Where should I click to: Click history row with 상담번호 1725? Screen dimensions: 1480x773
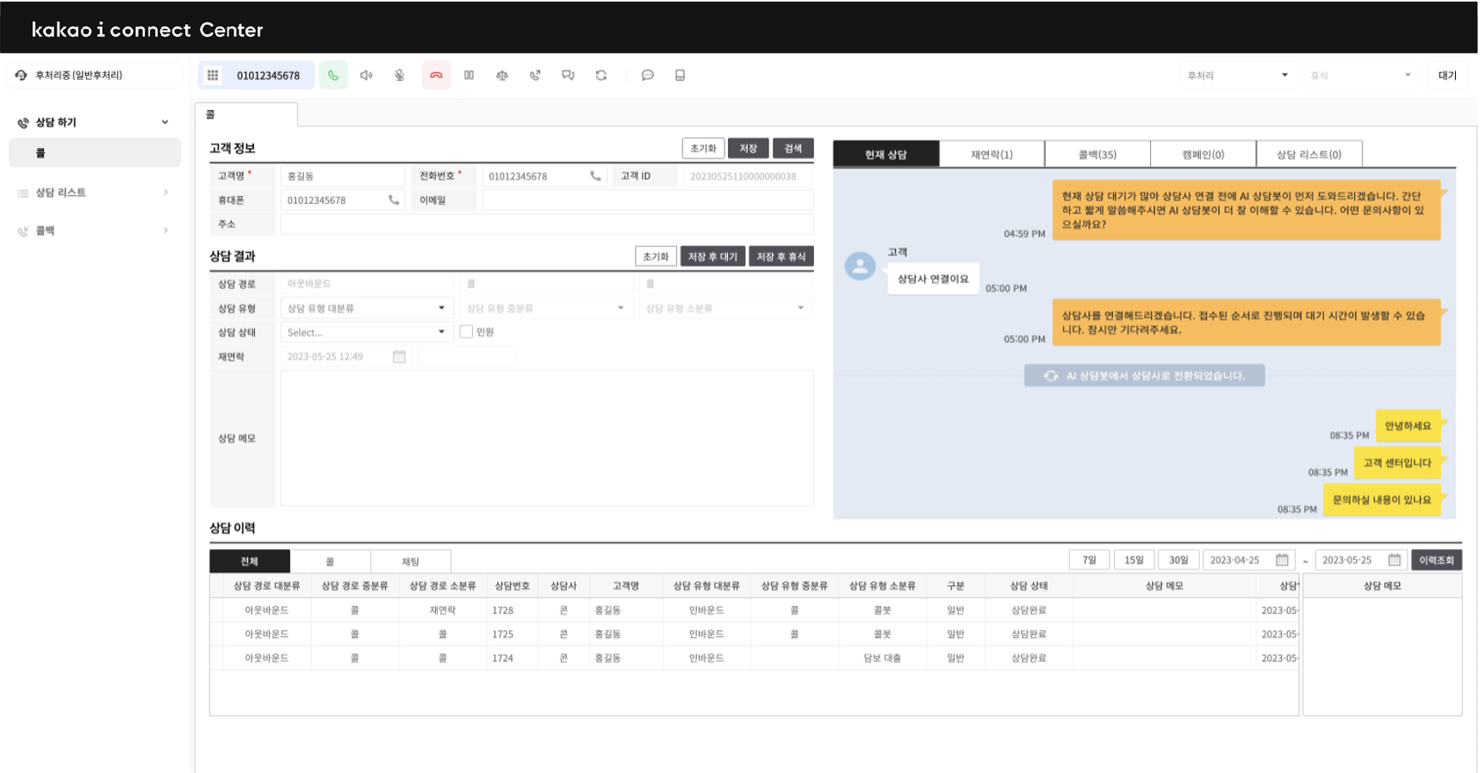click(754, 634)
